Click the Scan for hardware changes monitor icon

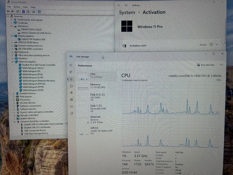click(39, 12)
